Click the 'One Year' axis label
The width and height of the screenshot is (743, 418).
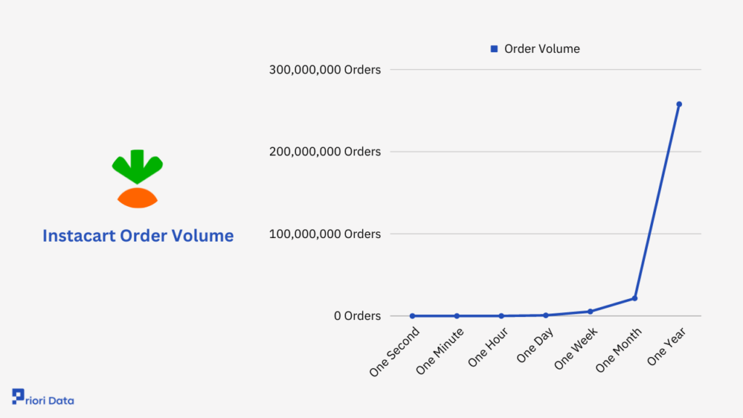pyautogui.click(x=667, y=347)
